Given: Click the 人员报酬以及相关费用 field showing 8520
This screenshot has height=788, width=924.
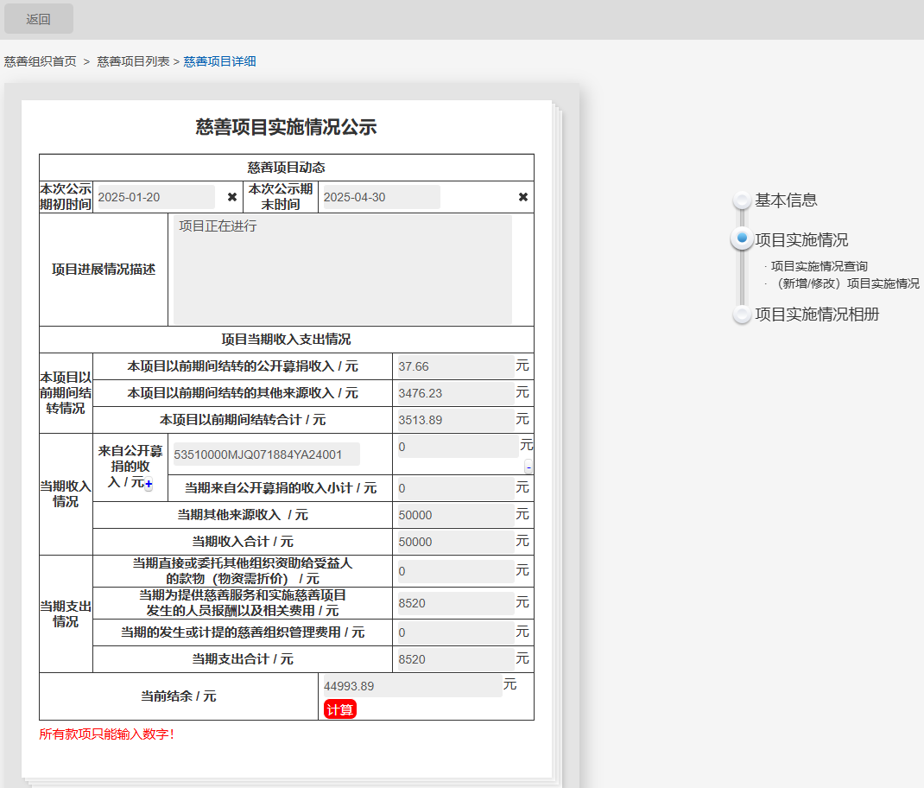Looking at the screenshot, I should (455, 603).
